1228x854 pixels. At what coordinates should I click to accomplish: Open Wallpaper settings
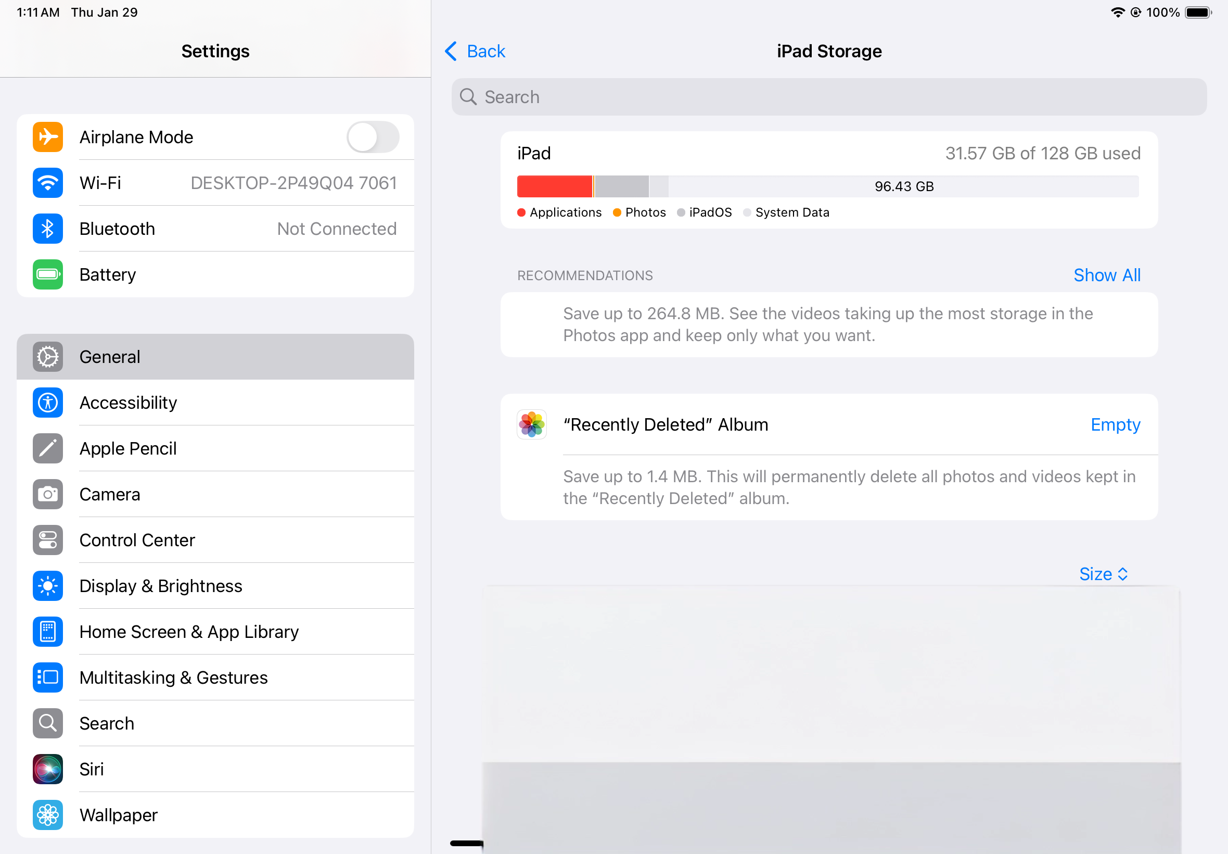coord(215,815)
